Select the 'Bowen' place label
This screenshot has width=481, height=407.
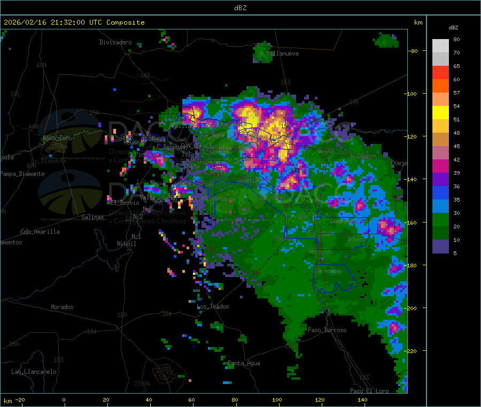(356, 239)
